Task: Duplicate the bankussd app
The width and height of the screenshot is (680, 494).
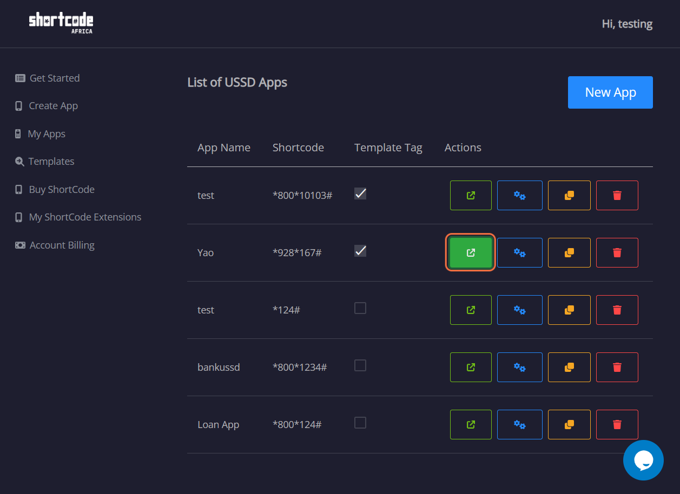Action: [x=569, y=367]
